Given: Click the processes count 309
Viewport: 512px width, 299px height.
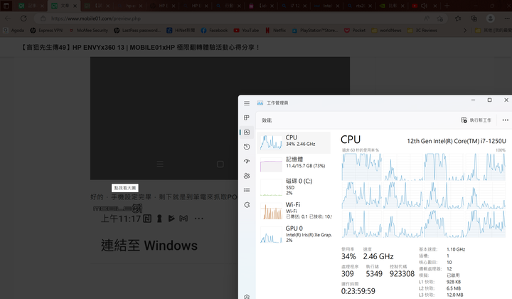Looking at the screenshot, I should [x=348, y=274].
